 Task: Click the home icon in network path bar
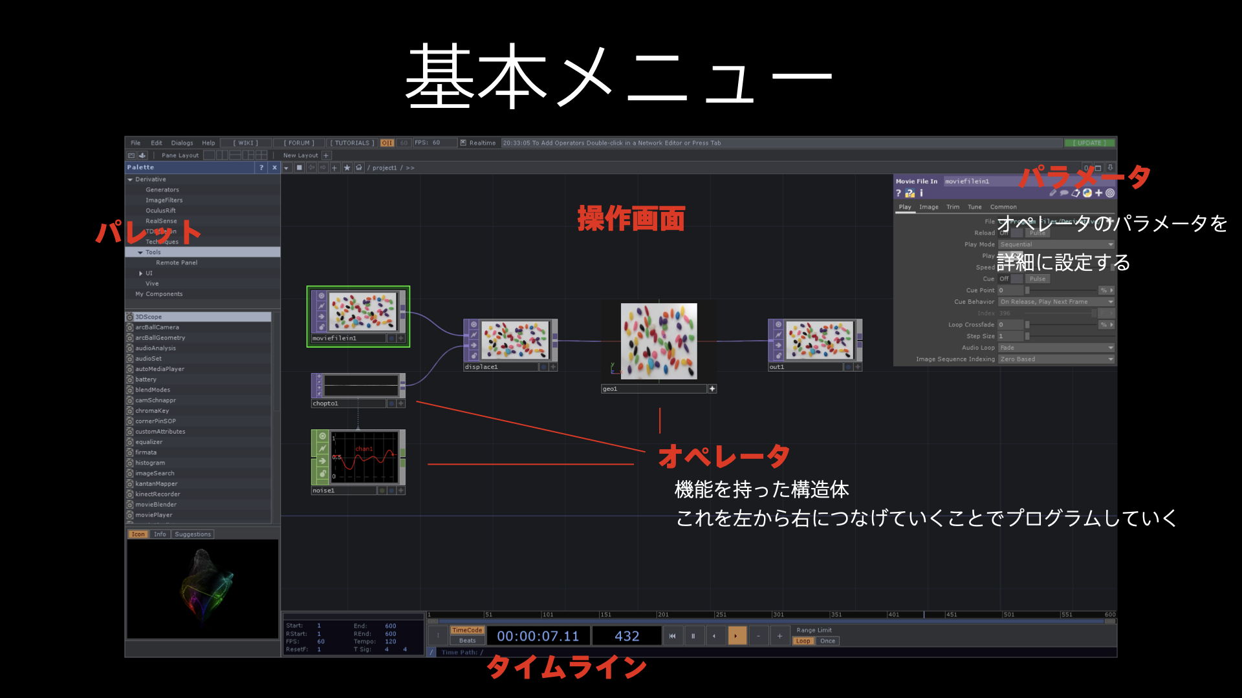pyautogui.click(x=359, y=167)
